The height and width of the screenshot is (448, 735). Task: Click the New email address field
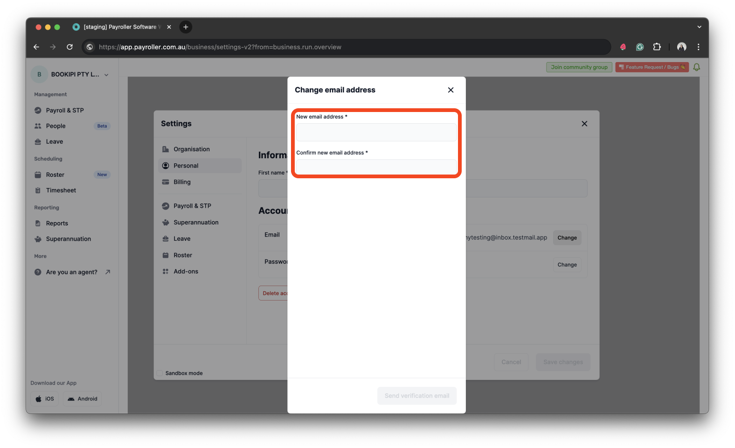[x=376, y=133]
